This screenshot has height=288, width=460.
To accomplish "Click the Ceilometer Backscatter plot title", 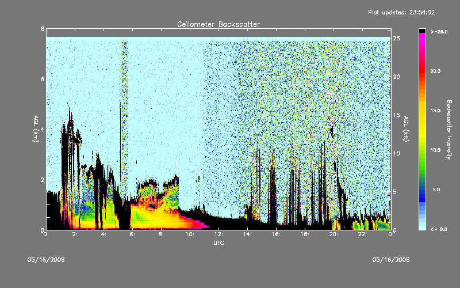I will [x=218, y=24].
